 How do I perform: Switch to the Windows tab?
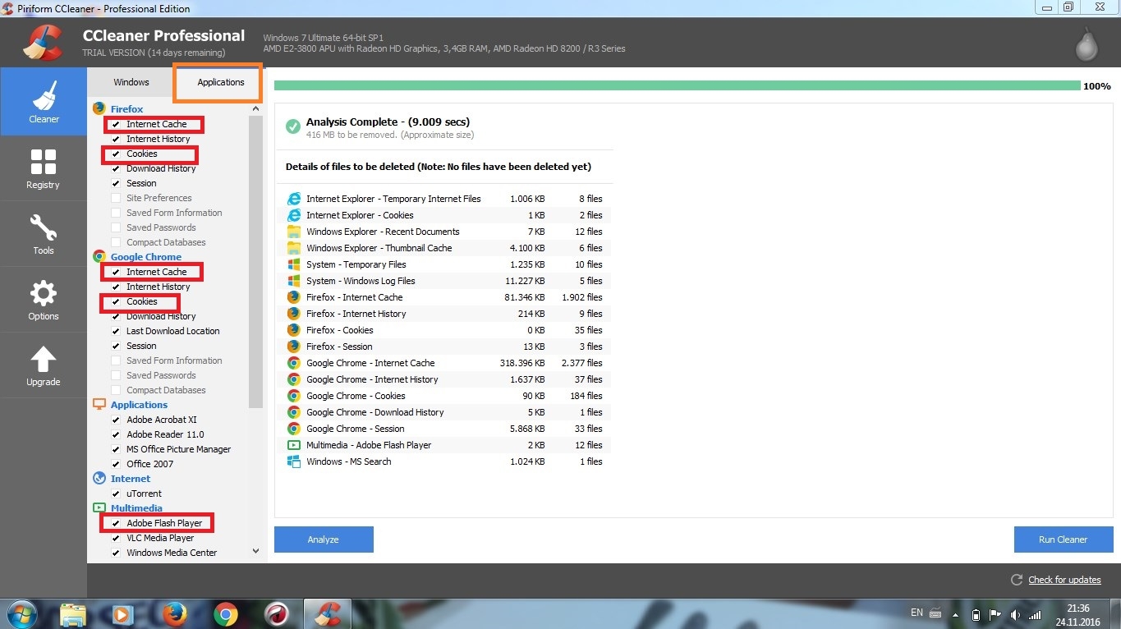pyautogui.click(x=131, y=82)
